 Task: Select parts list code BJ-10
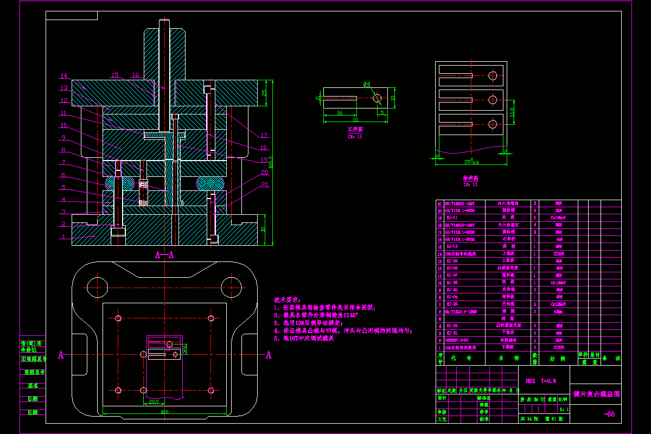(452, 246)
